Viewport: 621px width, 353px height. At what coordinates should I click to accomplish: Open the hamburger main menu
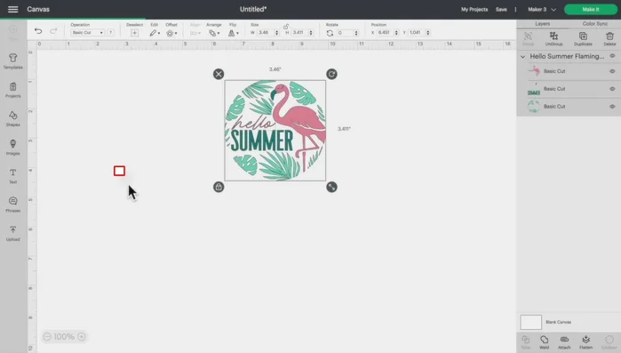(12, 9)
